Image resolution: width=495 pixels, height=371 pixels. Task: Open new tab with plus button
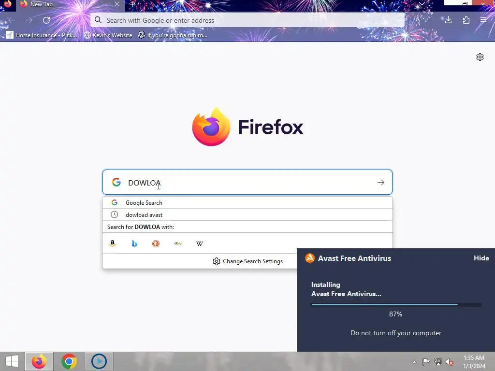132,4
